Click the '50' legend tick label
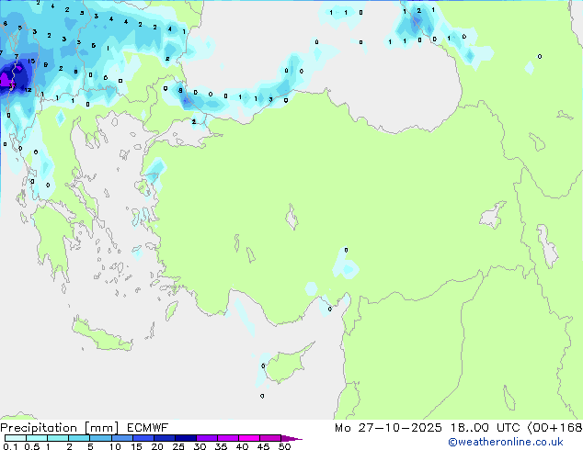 pos(284,446)
